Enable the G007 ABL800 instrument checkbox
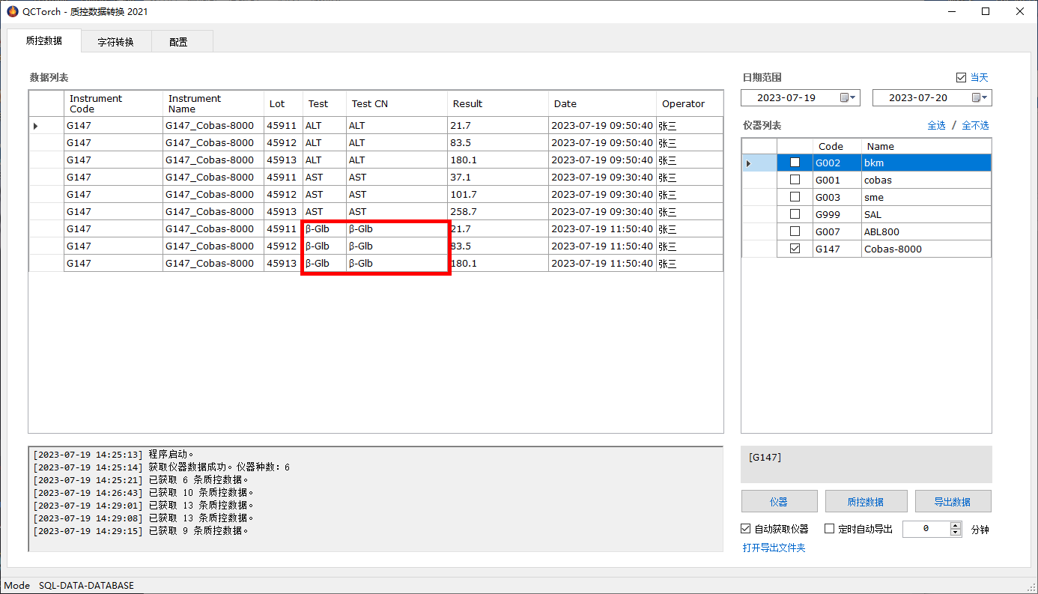 tap(795, 231)
